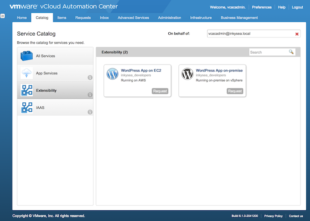Click the IAAS workflow icon
This screenshot has width=310, height=221.
pos(27,107)
